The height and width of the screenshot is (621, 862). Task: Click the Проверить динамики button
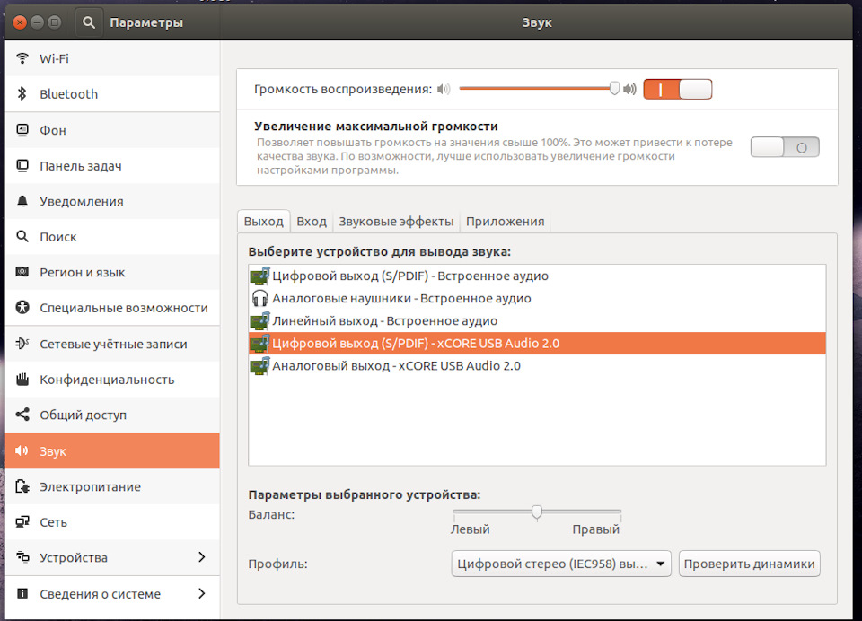[x=749, y=564]
